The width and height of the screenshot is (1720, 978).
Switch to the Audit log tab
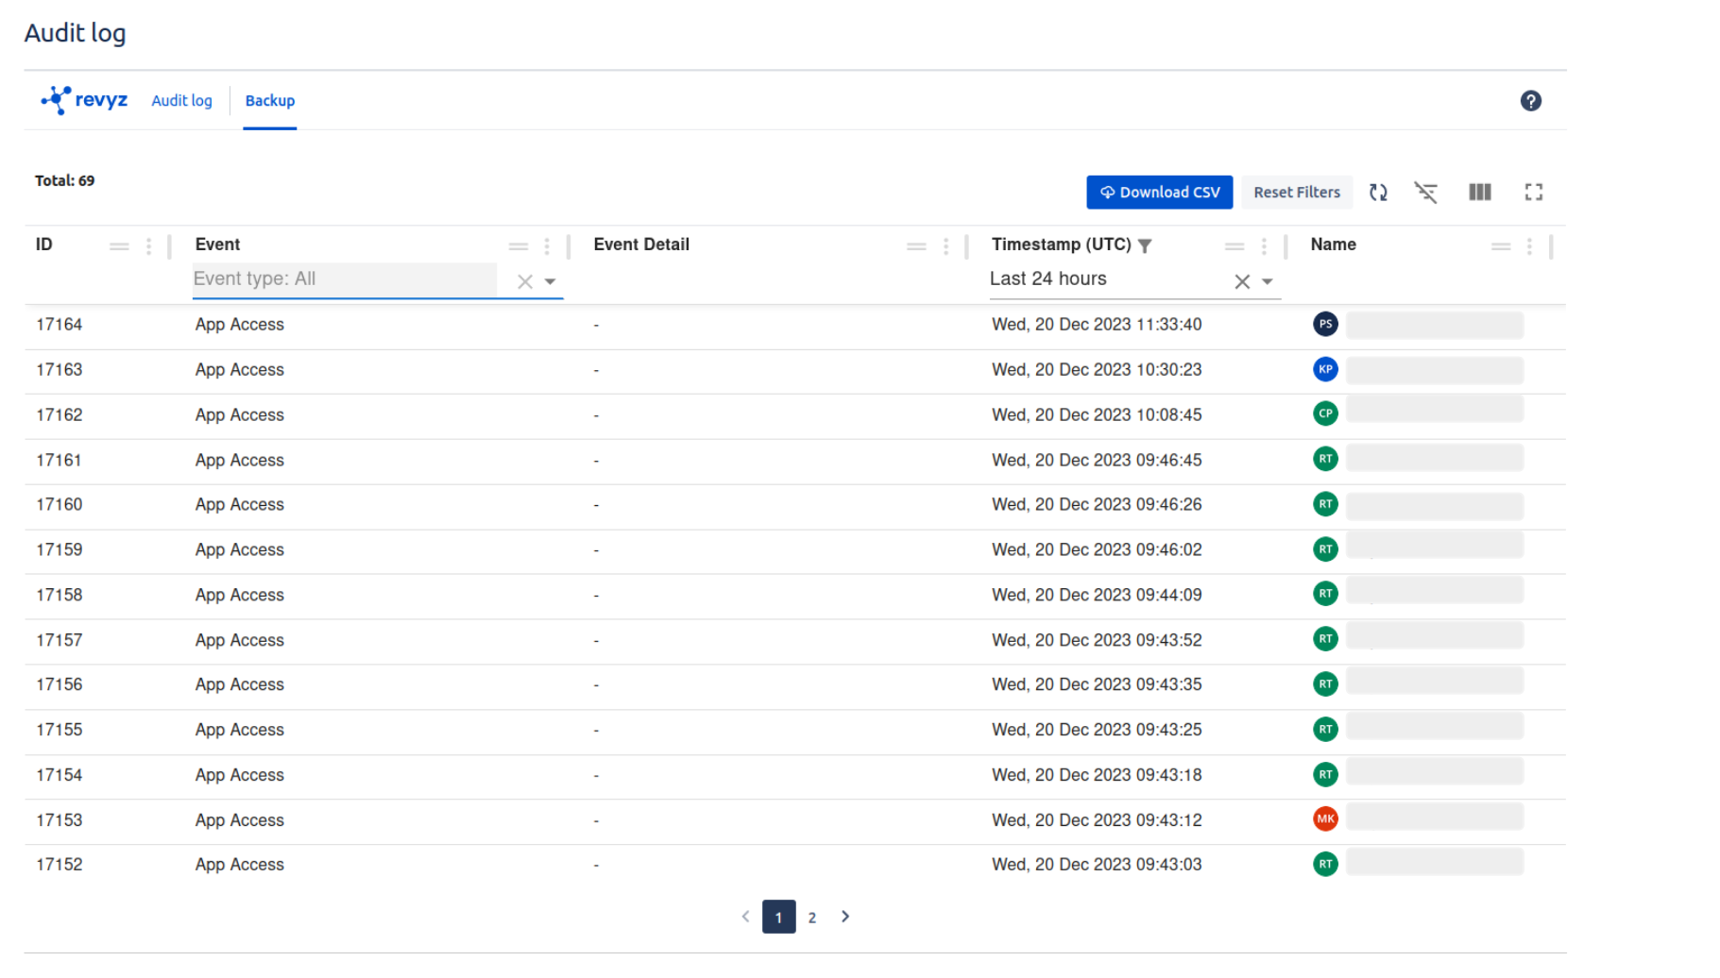(x=181, y=101)
